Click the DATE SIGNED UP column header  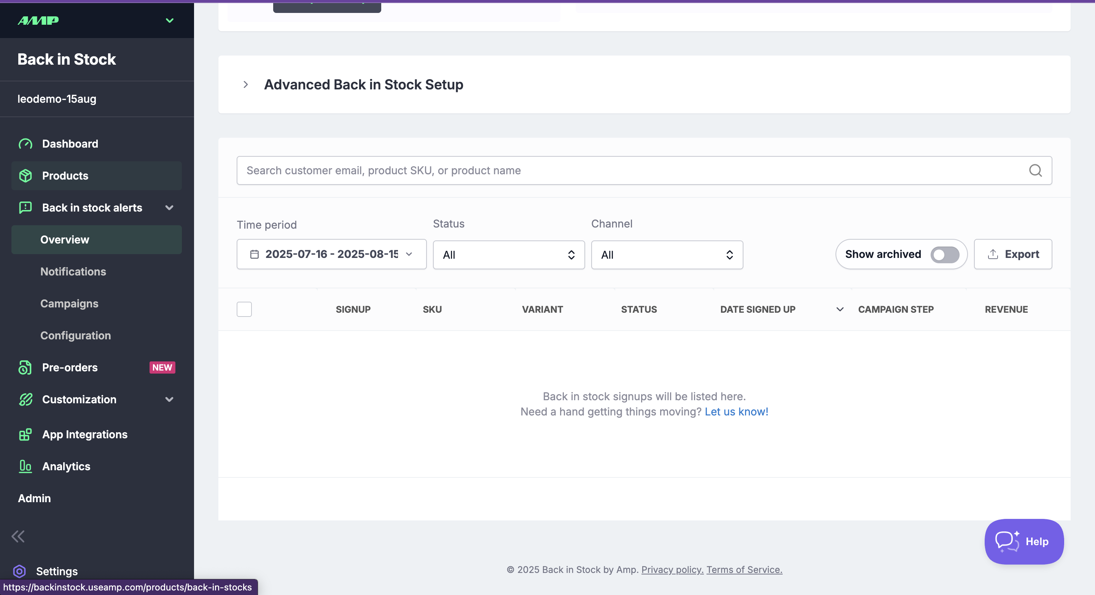click(x=758, y=309)
